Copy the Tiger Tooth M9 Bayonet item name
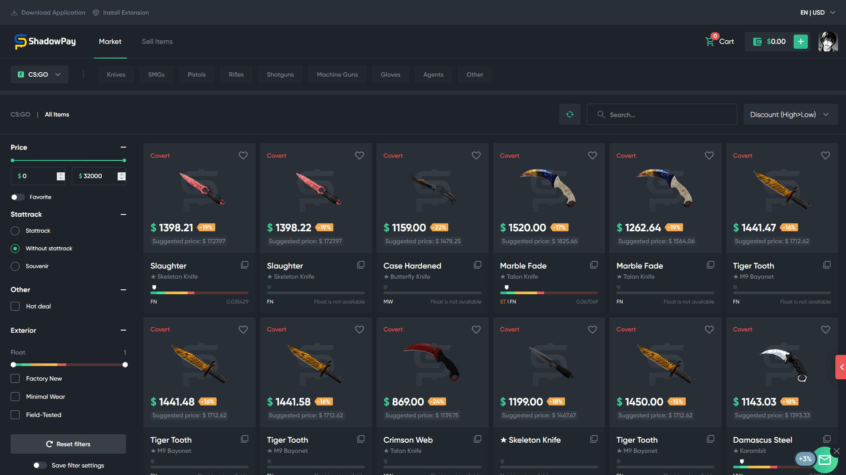 pos(826,265)
